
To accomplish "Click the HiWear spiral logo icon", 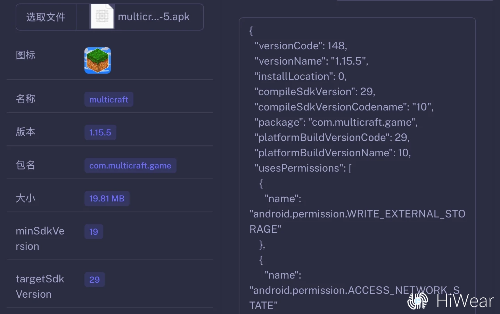I will 418,300.
